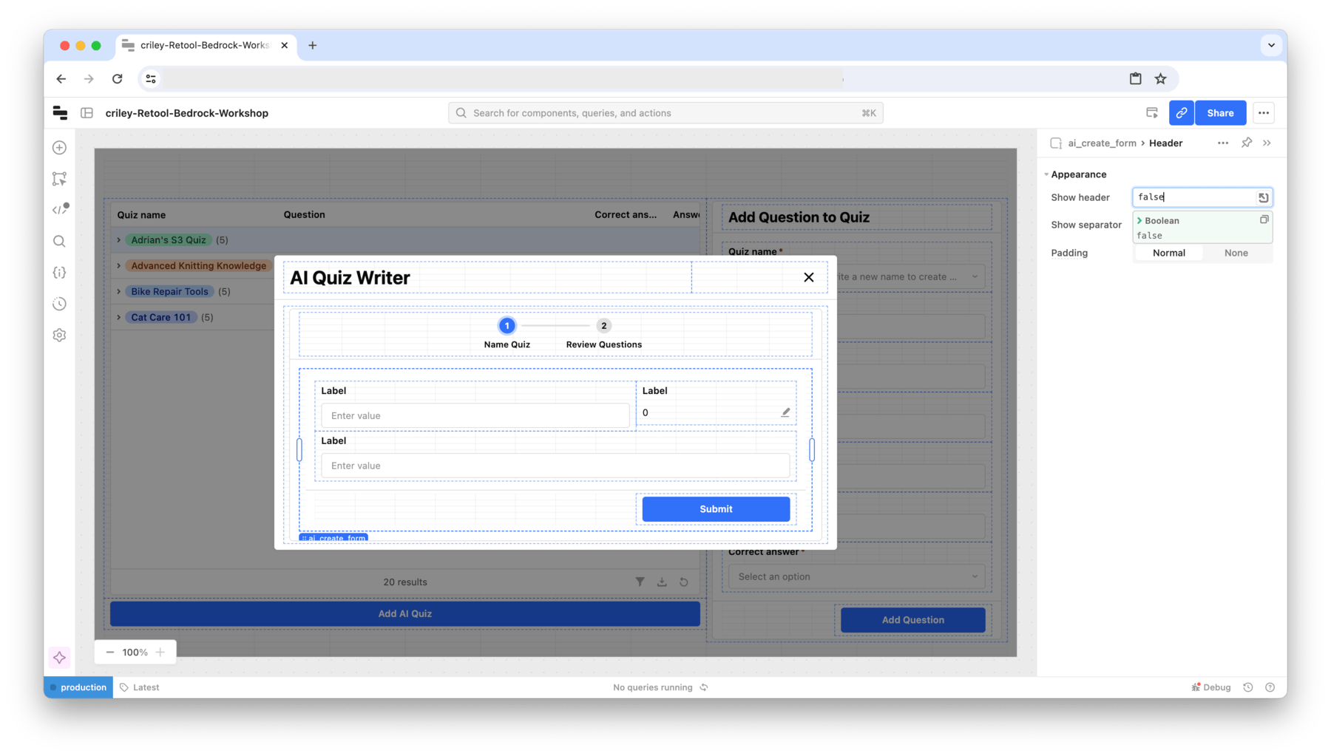Click the Add Question button
This screenshot has height=756, width=1331.
pyautogui.click(x=913, y=620)
